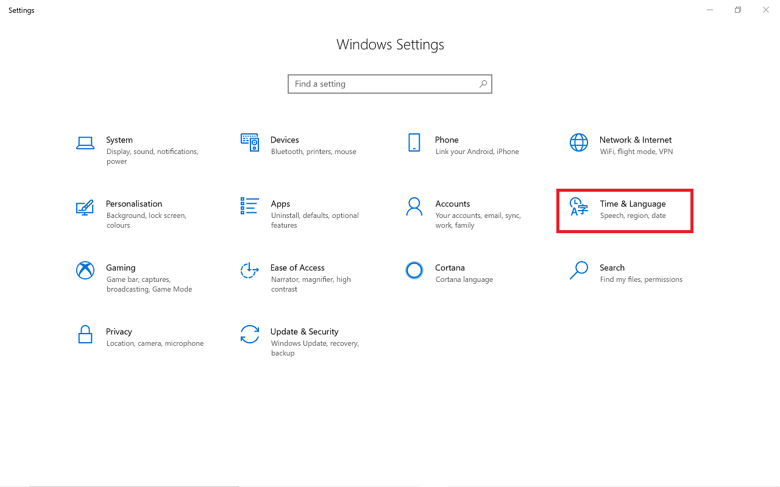This screenshot has height=487, width=780.
Task: Click the Windows Settings page title
Action: 390,44
